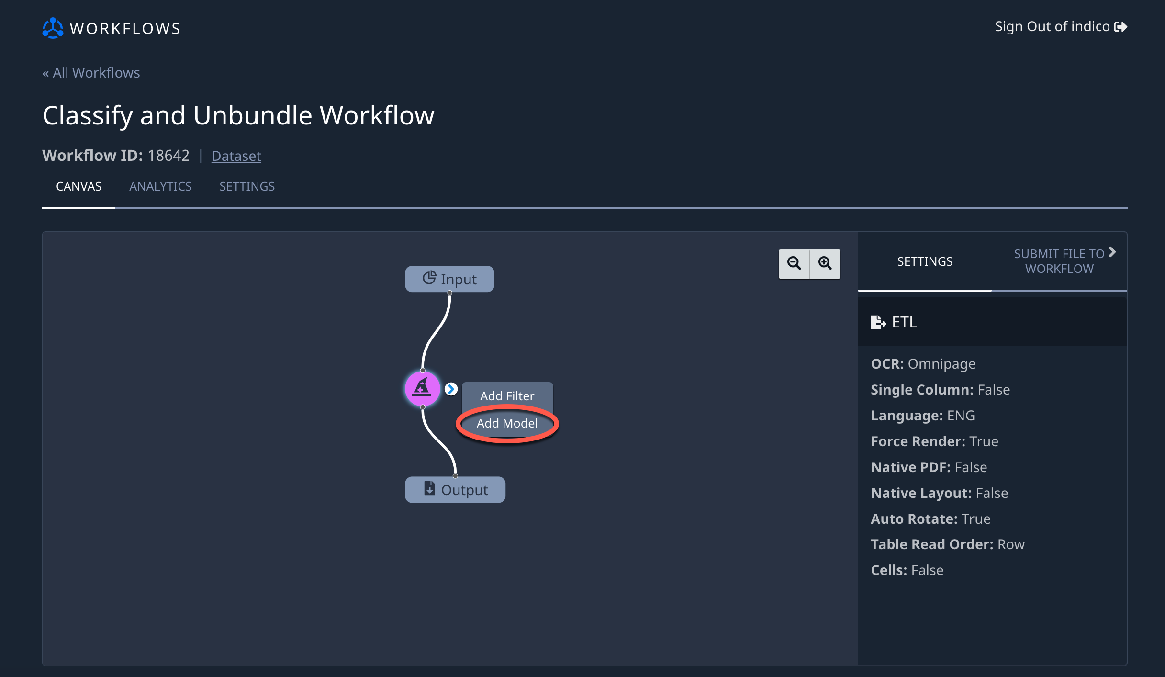The image size is (1165, 677).
Task: Expand the Submit File to Workflow chevron
Action: (x=1112, y=252)
